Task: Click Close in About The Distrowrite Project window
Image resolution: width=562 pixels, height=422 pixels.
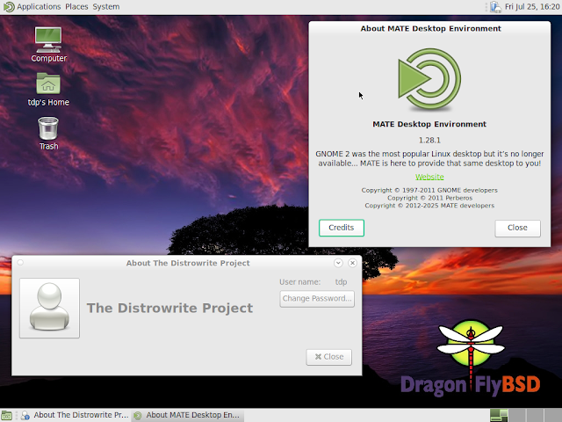Action: (x=329, y=357)
